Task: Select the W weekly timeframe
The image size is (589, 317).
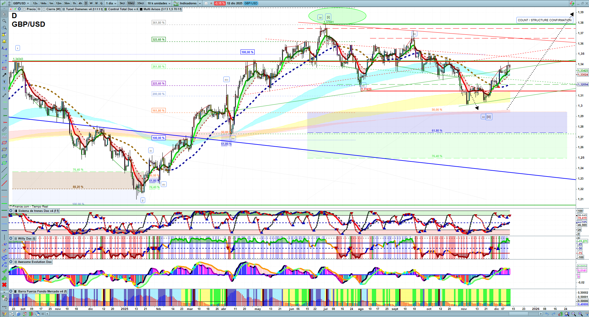Action: pos(91,3)
